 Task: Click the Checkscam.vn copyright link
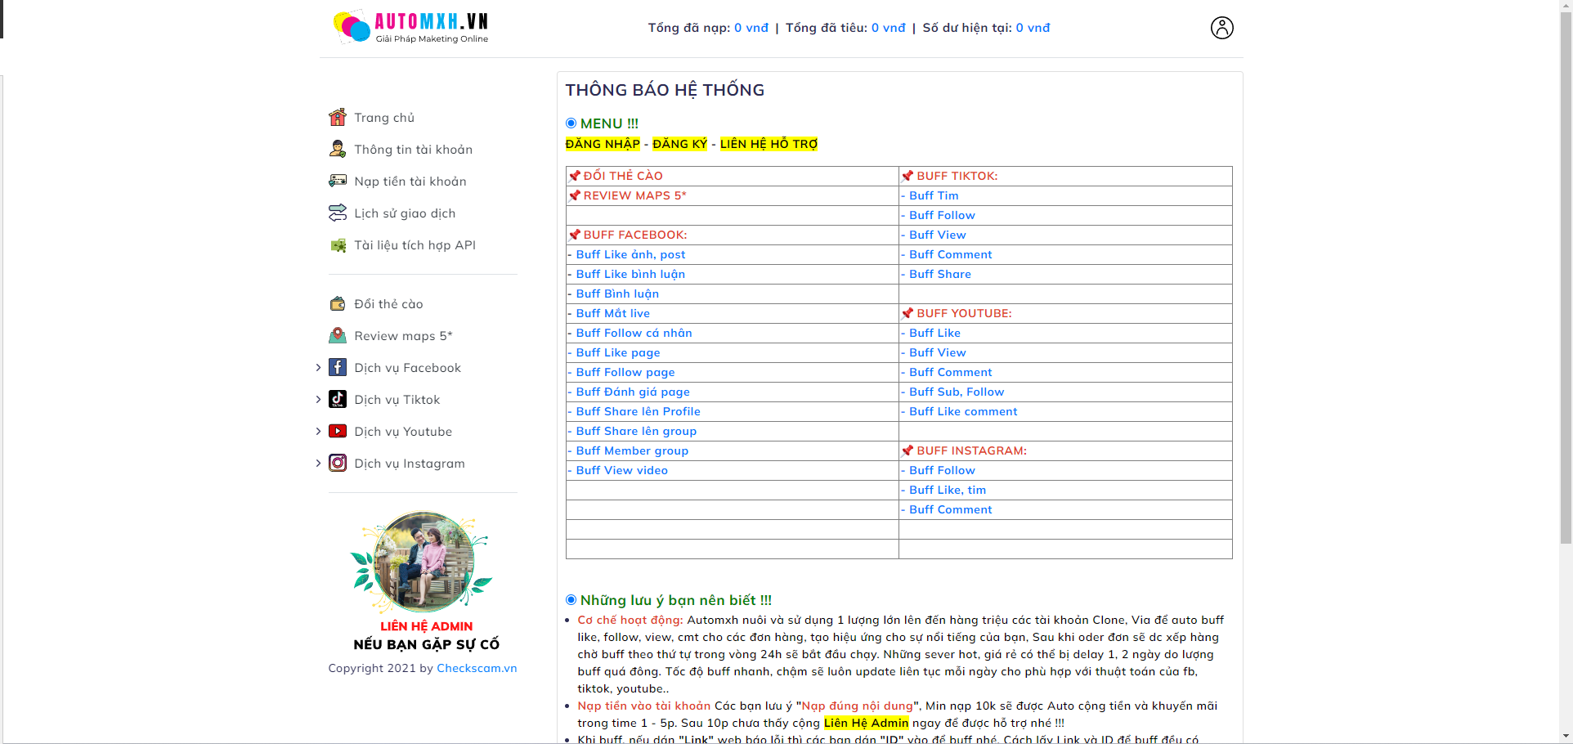click(477, 668)
